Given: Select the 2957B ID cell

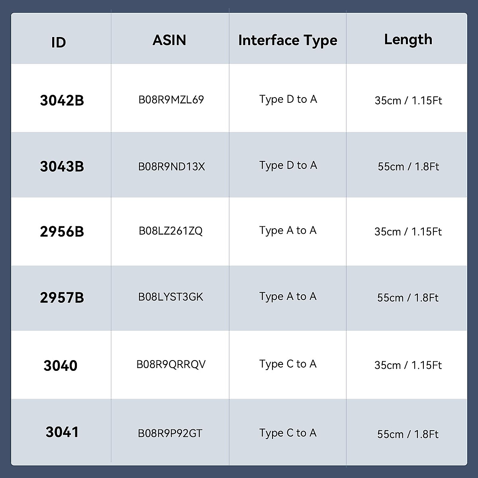Looking at the screenshot, I should (62, 298).
